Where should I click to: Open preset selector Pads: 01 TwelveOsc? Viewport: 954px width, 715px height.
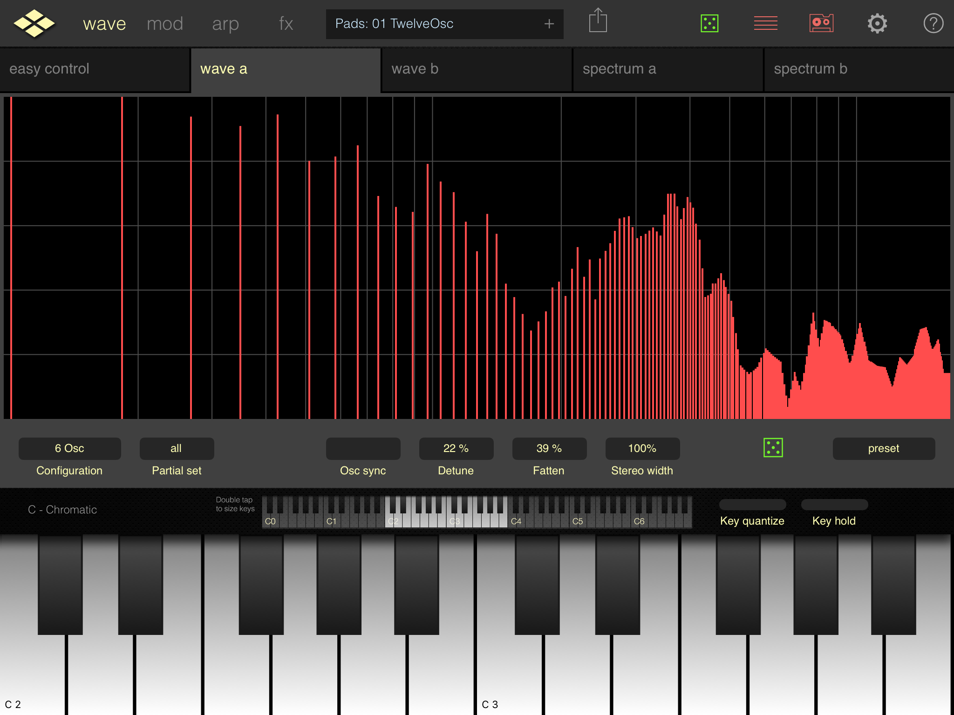tap(445, 24)
